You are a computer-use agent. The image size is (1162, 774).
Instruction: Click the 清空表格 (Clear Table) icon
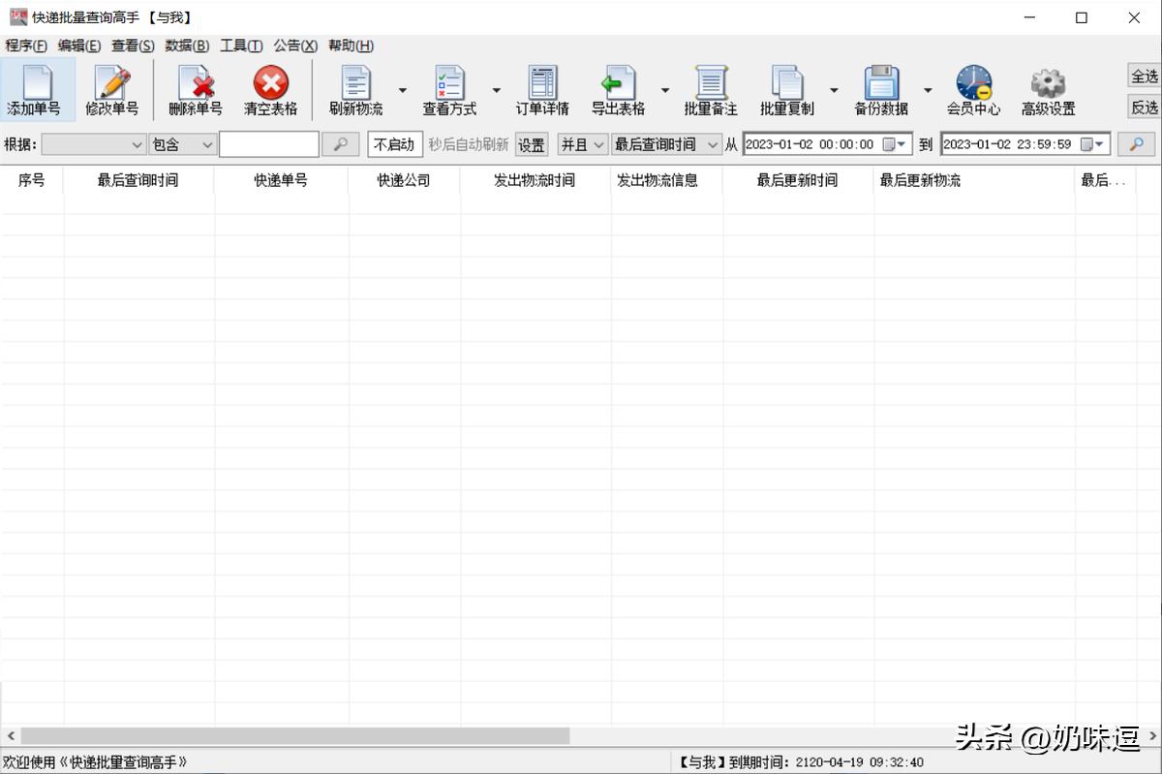pyautogui.click(x=269, y=88)
